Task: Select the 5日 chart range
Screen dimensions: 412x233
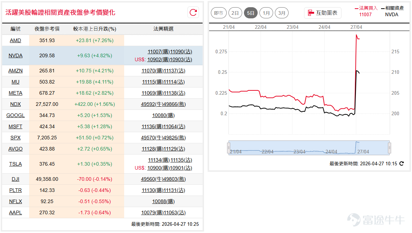Action: (251, 13)
